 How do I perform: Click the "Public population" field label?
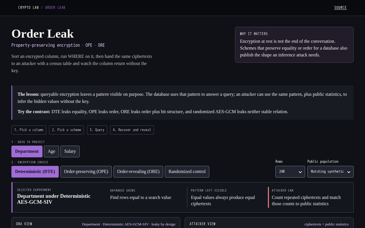323,162
